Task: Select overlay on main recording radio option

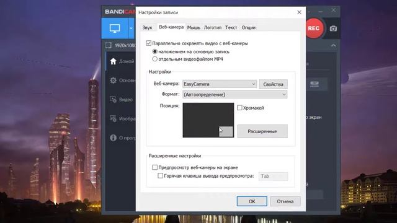Action: [154, 51]
